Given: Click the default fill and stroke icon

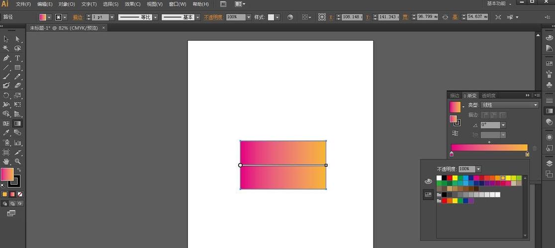Looking at the screenshot, I should tap(3, 186).
